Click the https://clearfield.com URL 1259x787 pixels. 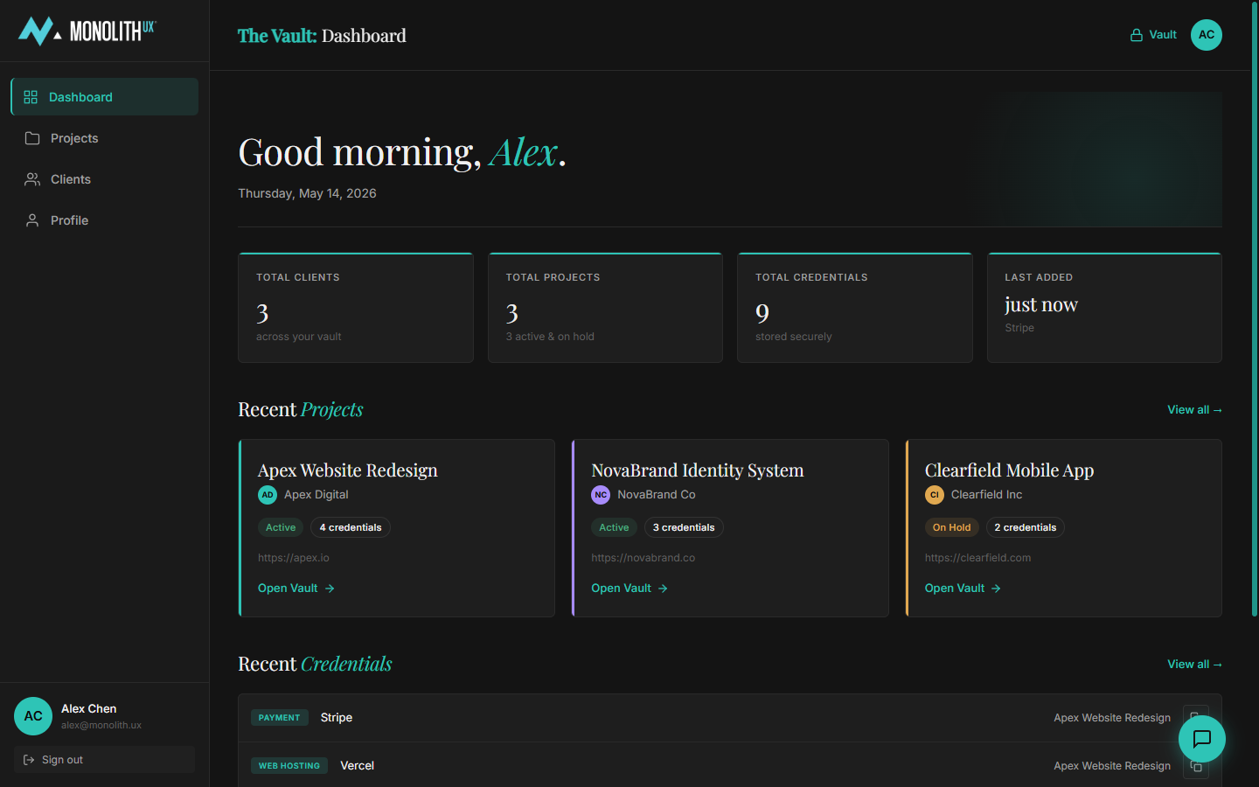(x=977, y=558)
